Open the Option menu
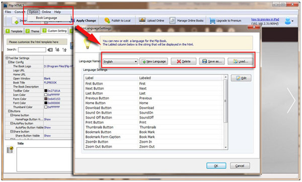This screenshot has height=182, width=302. pos(34,12)
